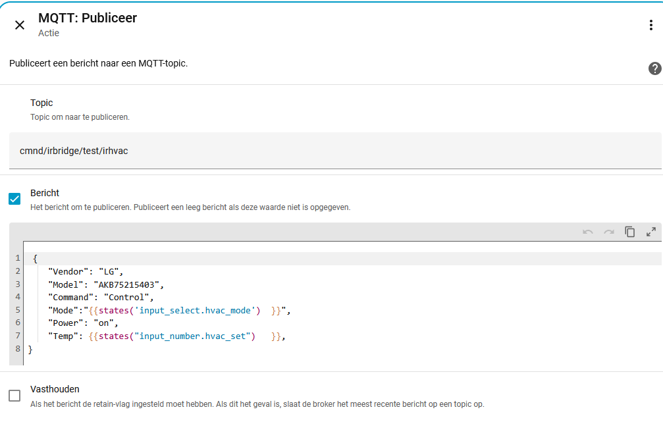Image resolution: width=663 pixels, height=422 pixels.
Task: Click the redo icon in editor toolbar
Action: click(x=609, y=232)
